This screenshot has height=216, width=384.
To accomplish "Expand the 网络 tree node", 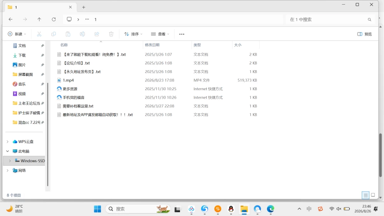I will [x=8, y=170].
